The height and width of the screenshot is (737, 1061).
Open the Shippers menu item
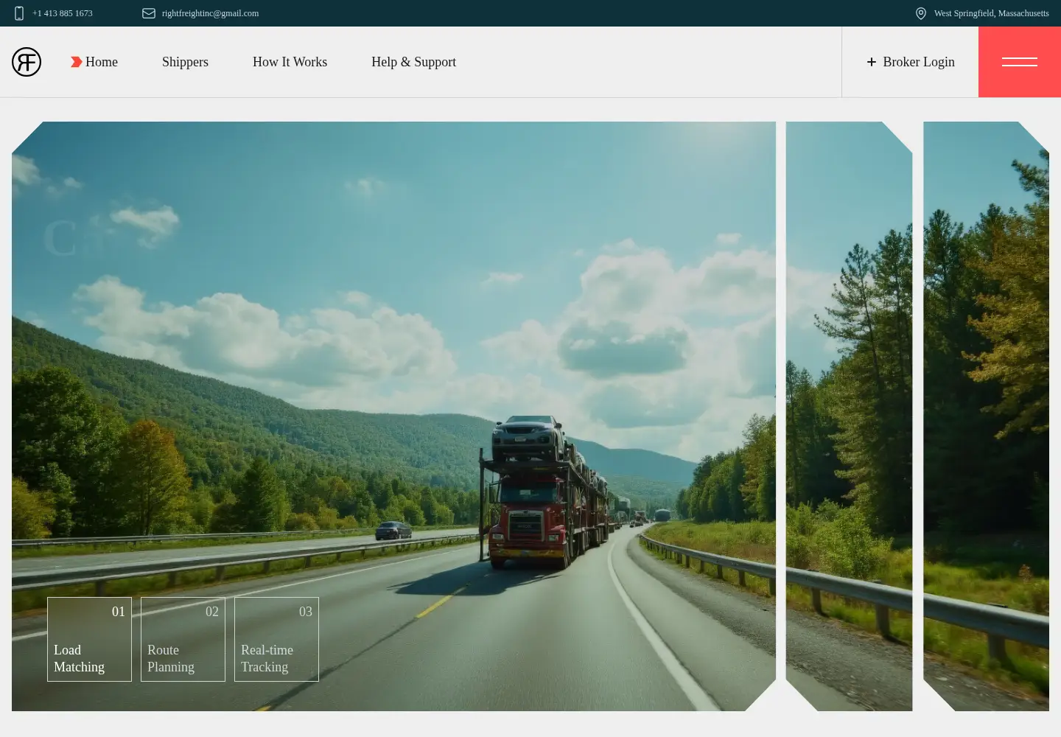pyautogui.click(x=185, y=62)
